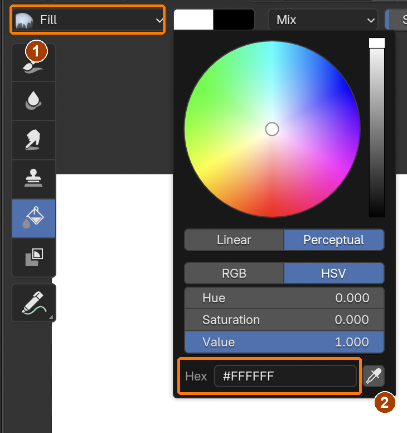Open the Mix blend mode dropdown
The width and height of the screenshot is (407, 433).
click(323, 20)
